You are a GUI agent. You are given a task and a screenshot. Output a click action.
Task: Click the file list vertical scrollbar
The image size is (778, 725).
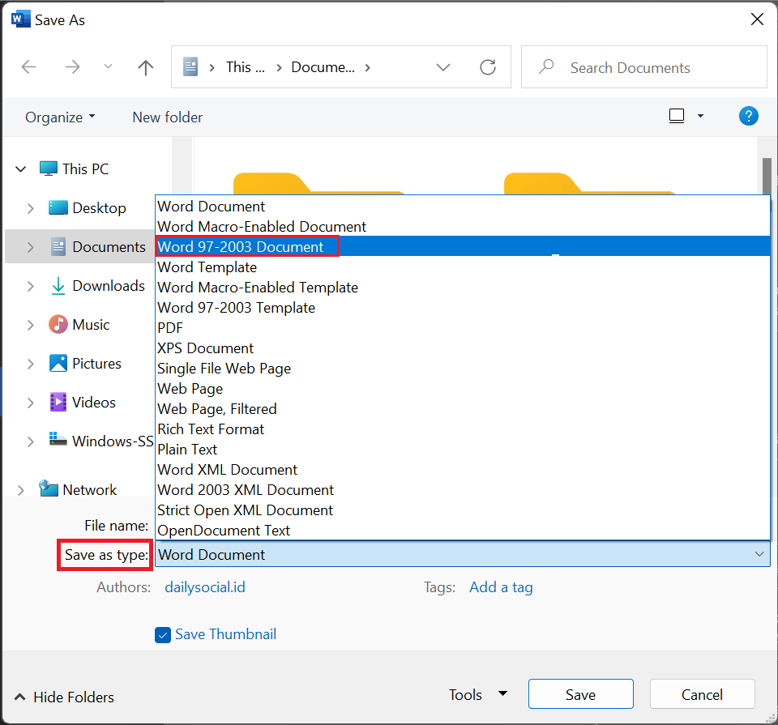point(767,177)
